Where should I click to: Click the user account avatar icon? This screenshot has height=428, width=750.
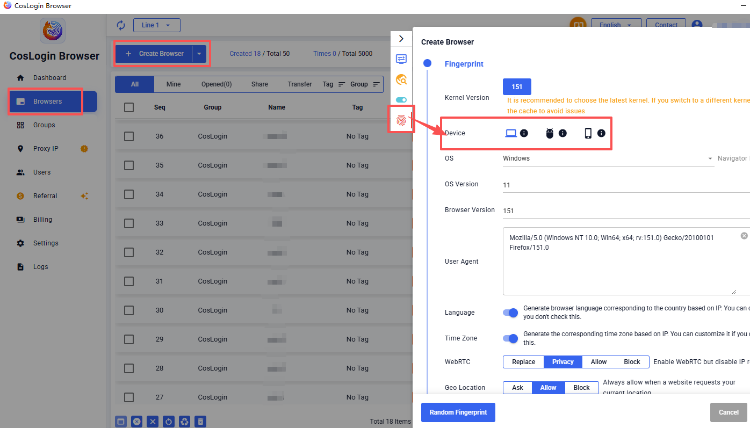tap(697, 25)
